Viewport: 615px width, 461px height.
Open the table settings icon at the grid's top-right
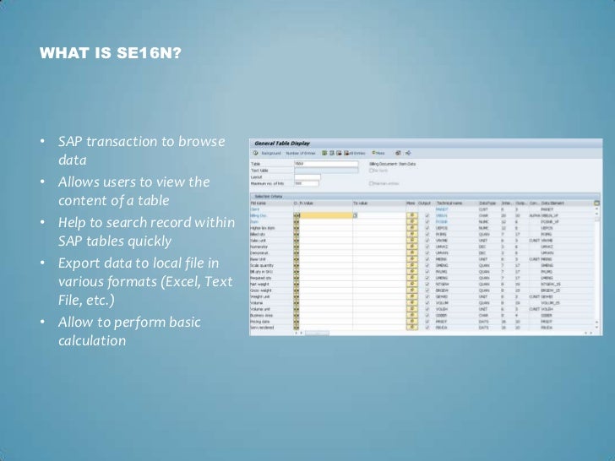(596, 203)
